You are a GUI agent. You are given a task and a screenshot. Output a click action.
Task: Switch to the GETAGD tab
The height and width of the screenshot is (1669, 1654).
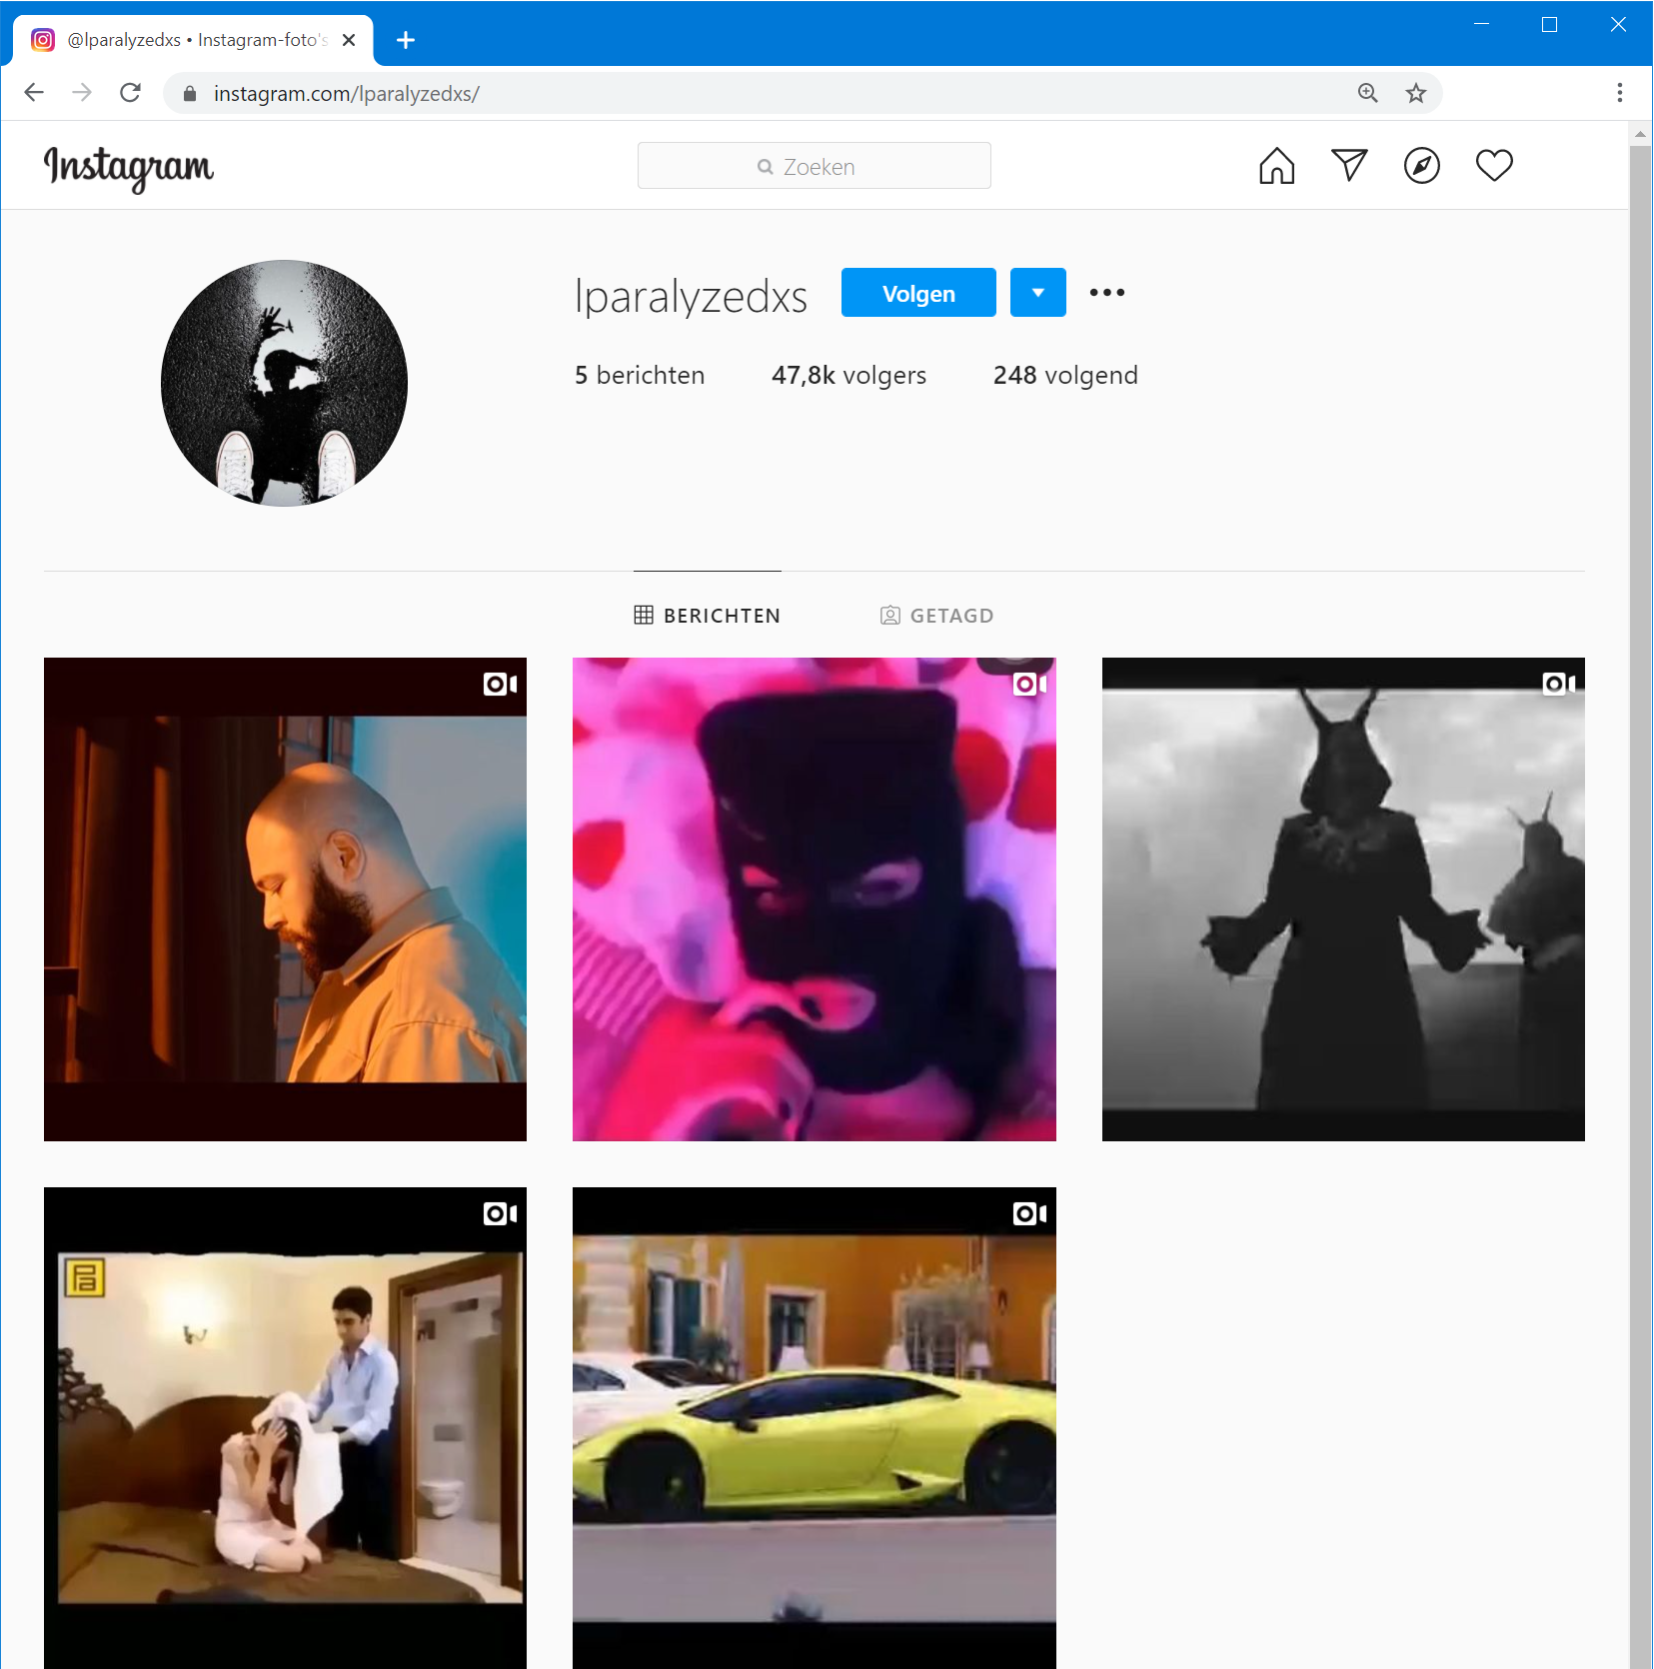[936, 616]
